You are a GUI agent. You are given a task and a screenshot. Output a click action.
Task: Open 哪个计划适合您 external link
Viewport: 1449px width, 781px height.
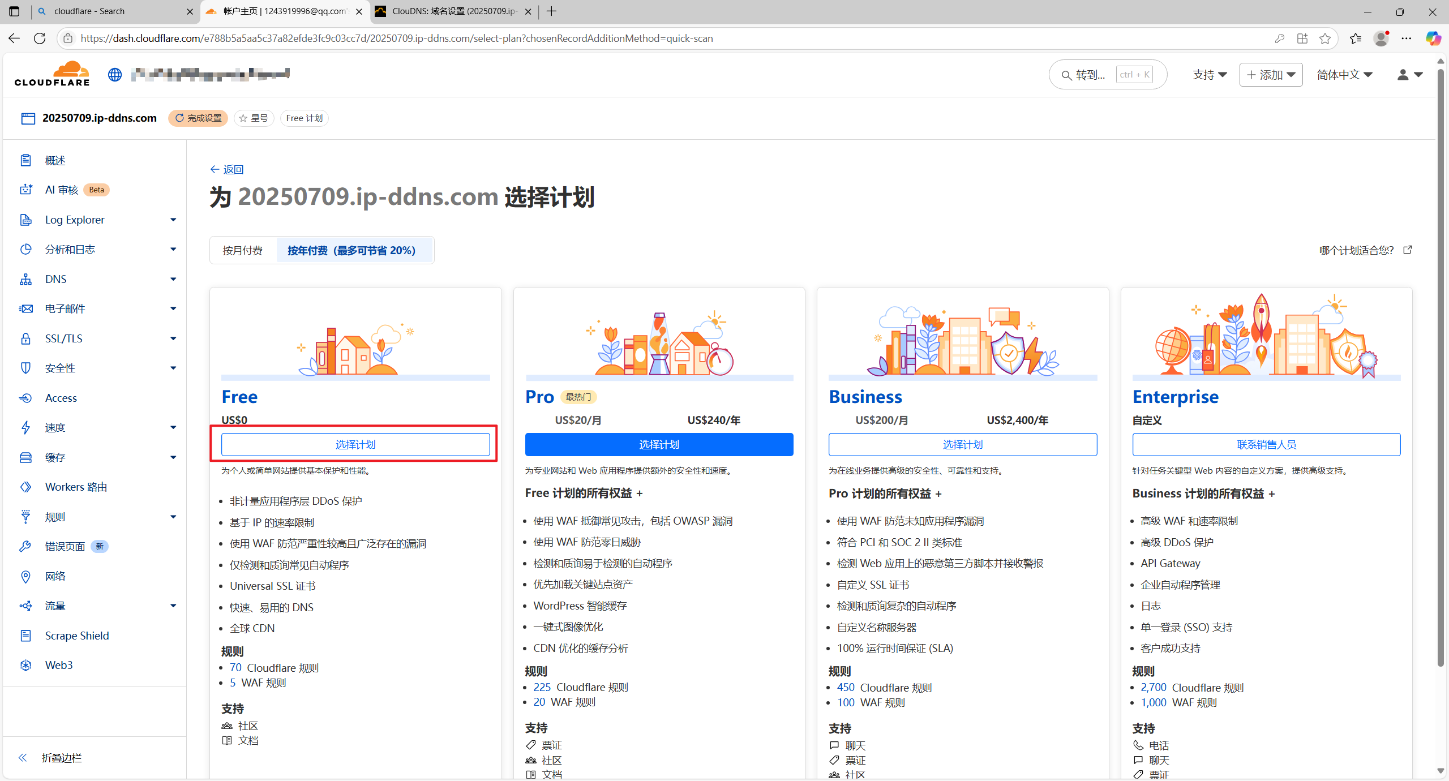(1365, 250)
